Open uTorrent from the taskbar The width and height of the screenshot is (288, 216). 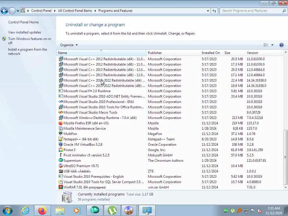[x=112, y=210]
